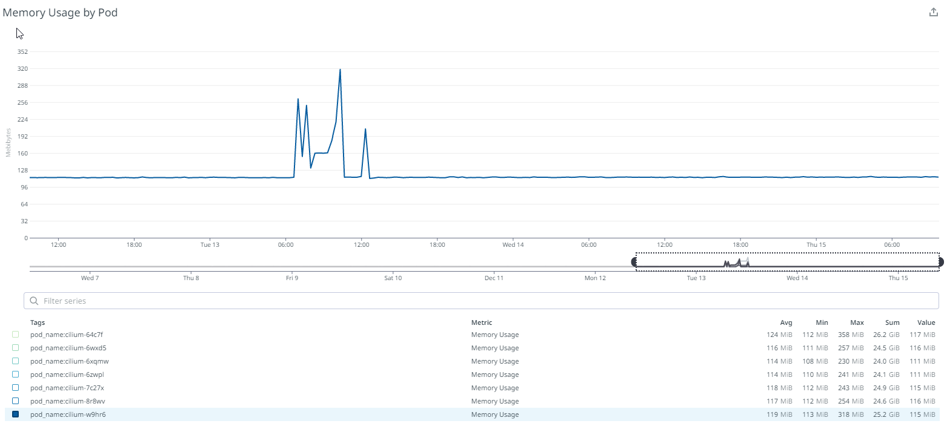Enable the cilium-6wxd5 series checkbox

[16, 347]
